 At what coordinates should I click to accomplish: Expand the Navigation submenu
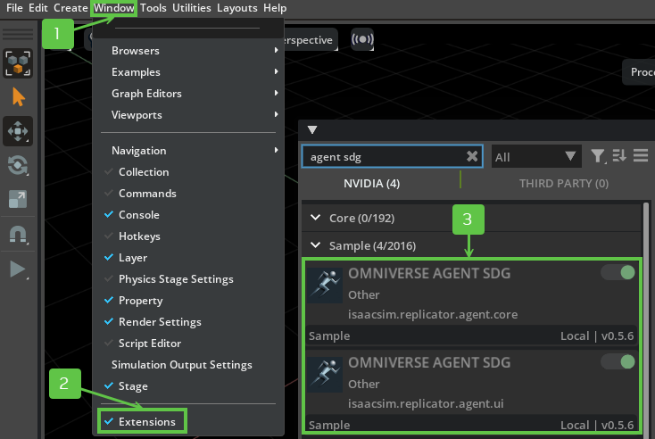[188, 151]
